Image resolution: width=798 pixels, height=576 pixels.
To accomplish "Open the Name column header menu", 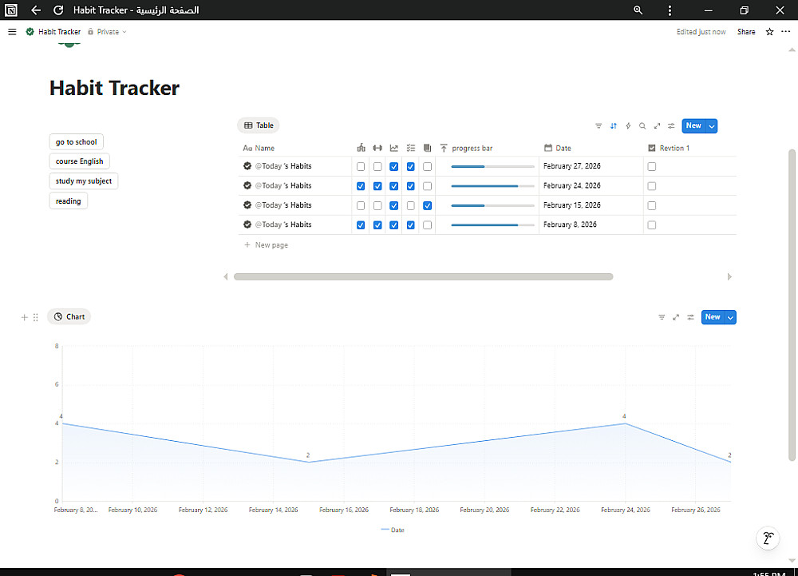I will pyautogui.click(x=259, y=149).
